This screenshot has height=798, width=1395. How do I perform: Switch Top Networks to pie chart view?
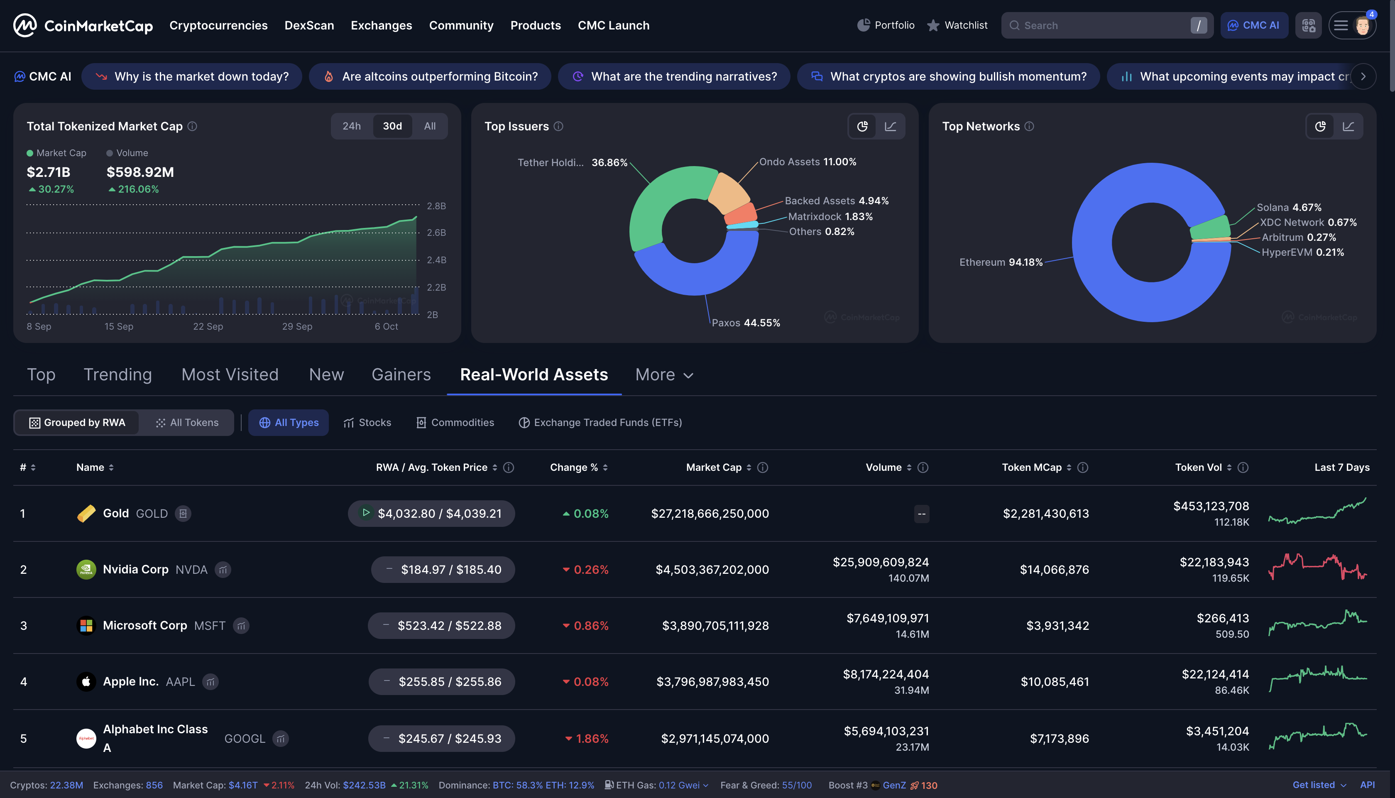tap(1321, 126)
